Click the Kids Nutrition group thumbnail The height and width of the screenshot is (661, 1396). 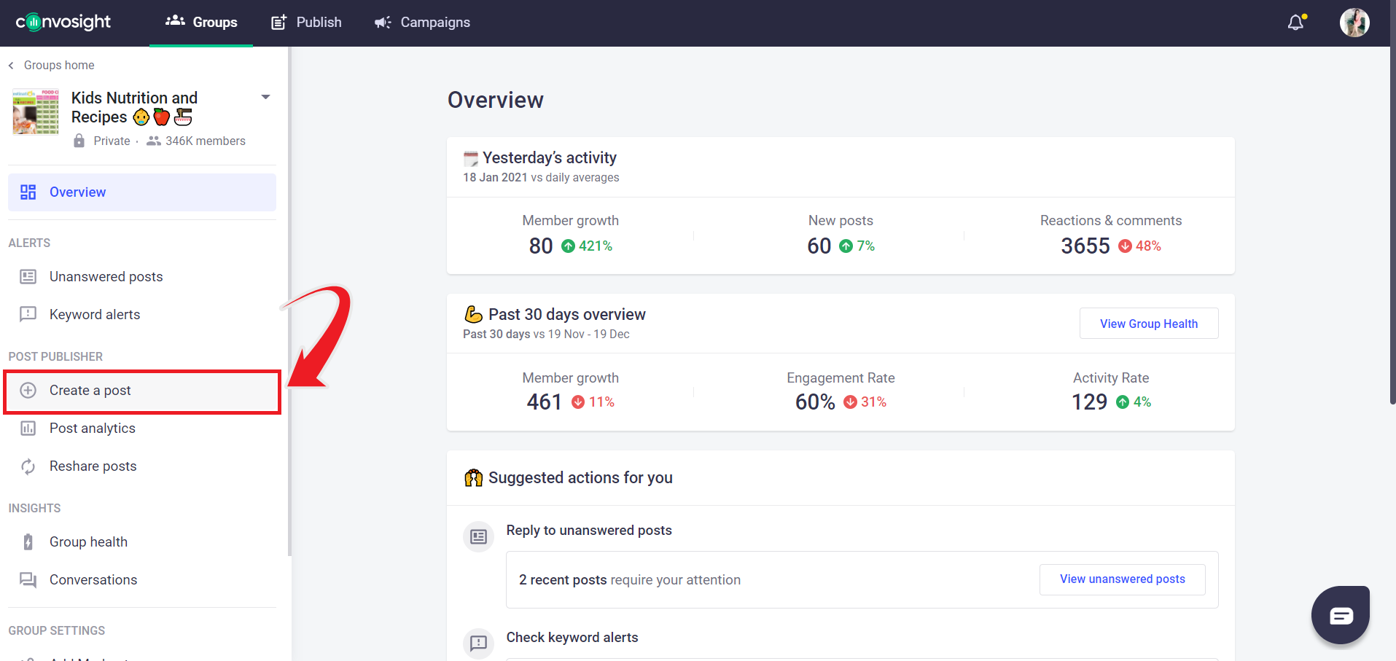36,112
